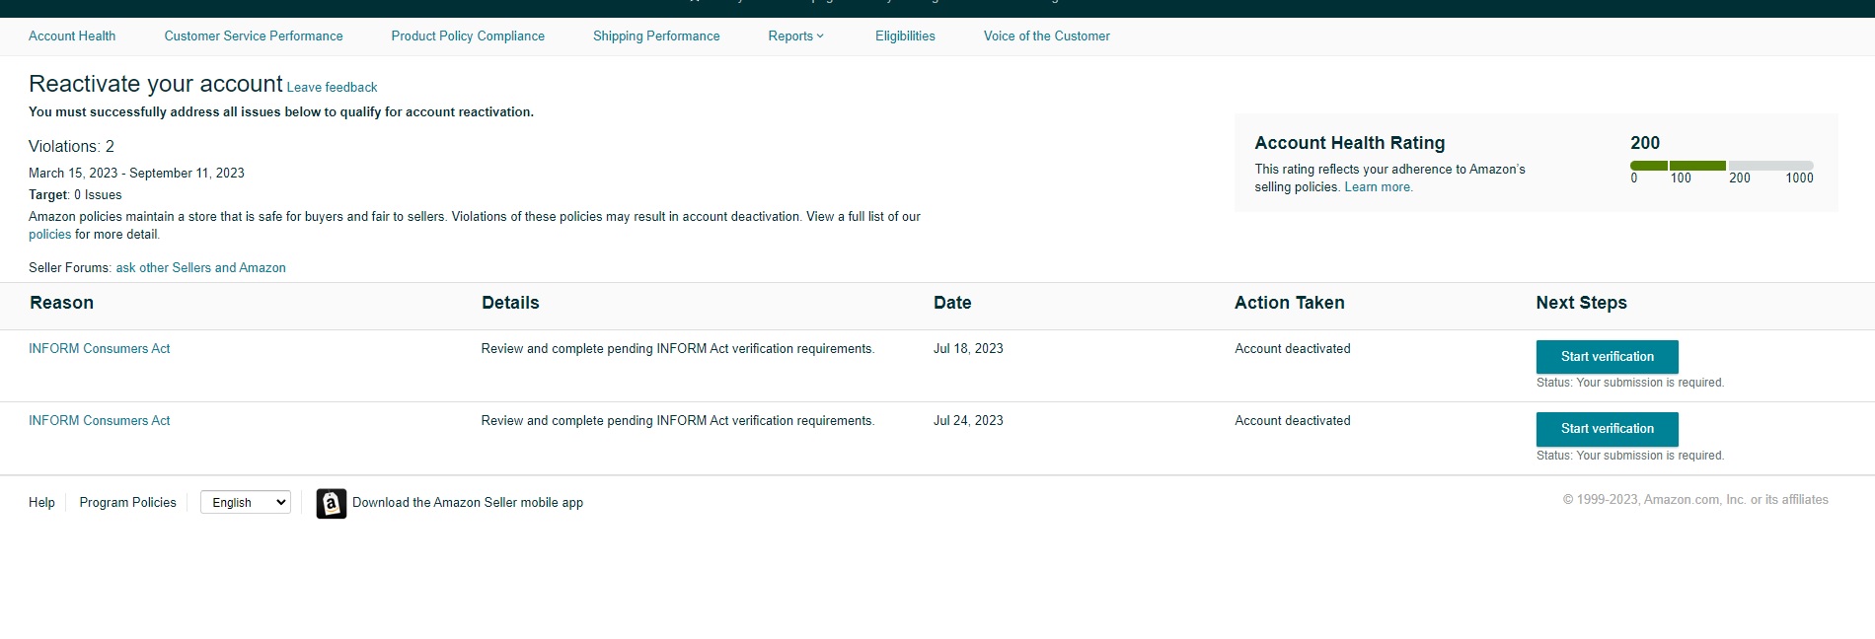Open the Eligibilities tab
1875x639 pixels.
(905, 36)
